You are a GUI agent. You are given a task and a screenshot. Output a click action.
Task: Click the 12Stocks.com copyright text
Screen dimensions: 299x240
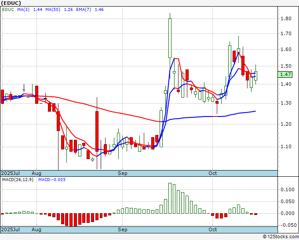281,237
